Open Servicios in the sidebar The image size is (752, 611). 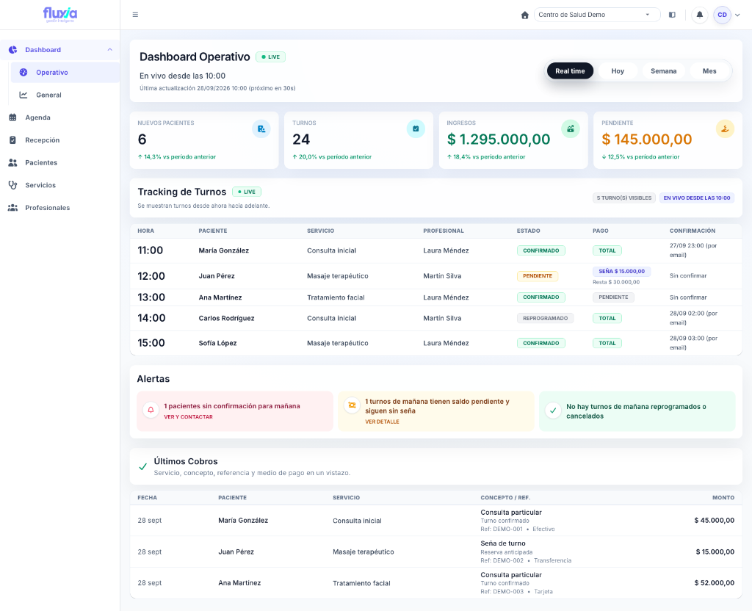point(60,185)
